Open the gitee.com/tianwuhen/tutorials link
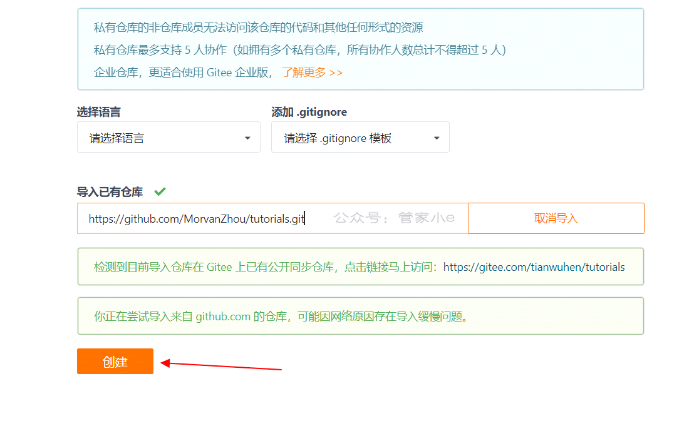This screenshot has width=689, height=436. pyautogui.click(x=534, y=266)
